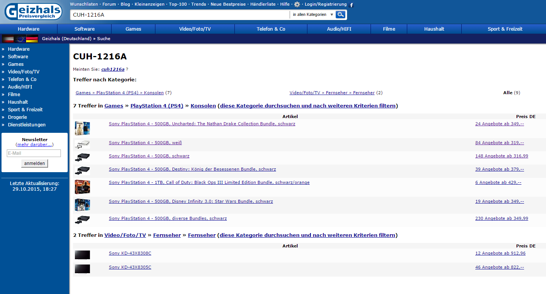Open the Sport & Freizeit navigation tab

click(x=505, y=29)
